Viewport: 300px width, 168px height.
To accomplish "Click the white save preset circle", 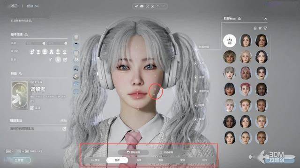I will 230,41.
